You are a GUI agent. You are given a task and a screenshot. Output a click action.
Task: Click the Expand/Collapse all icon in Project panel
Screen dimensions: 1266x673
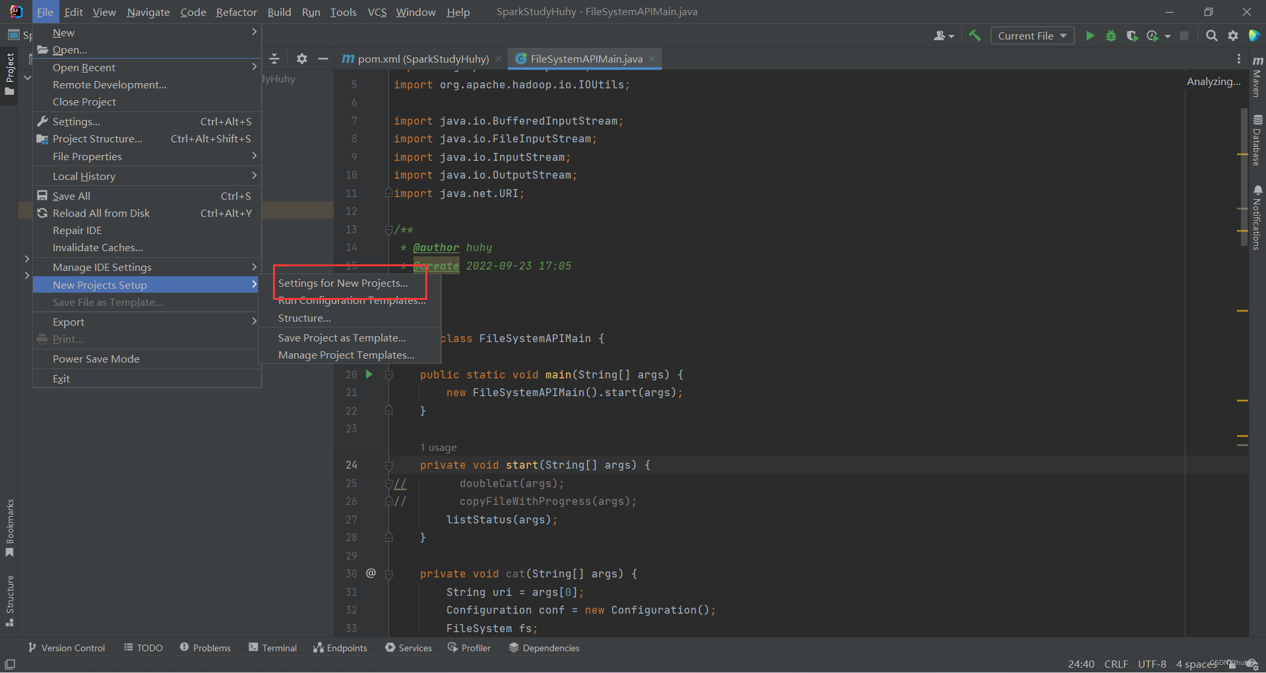[x=274, y=59]
